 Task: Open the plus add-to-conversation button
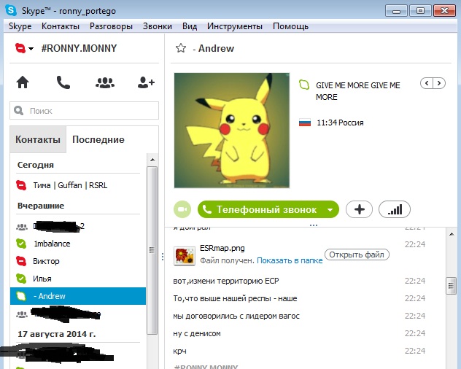(360, 209)
